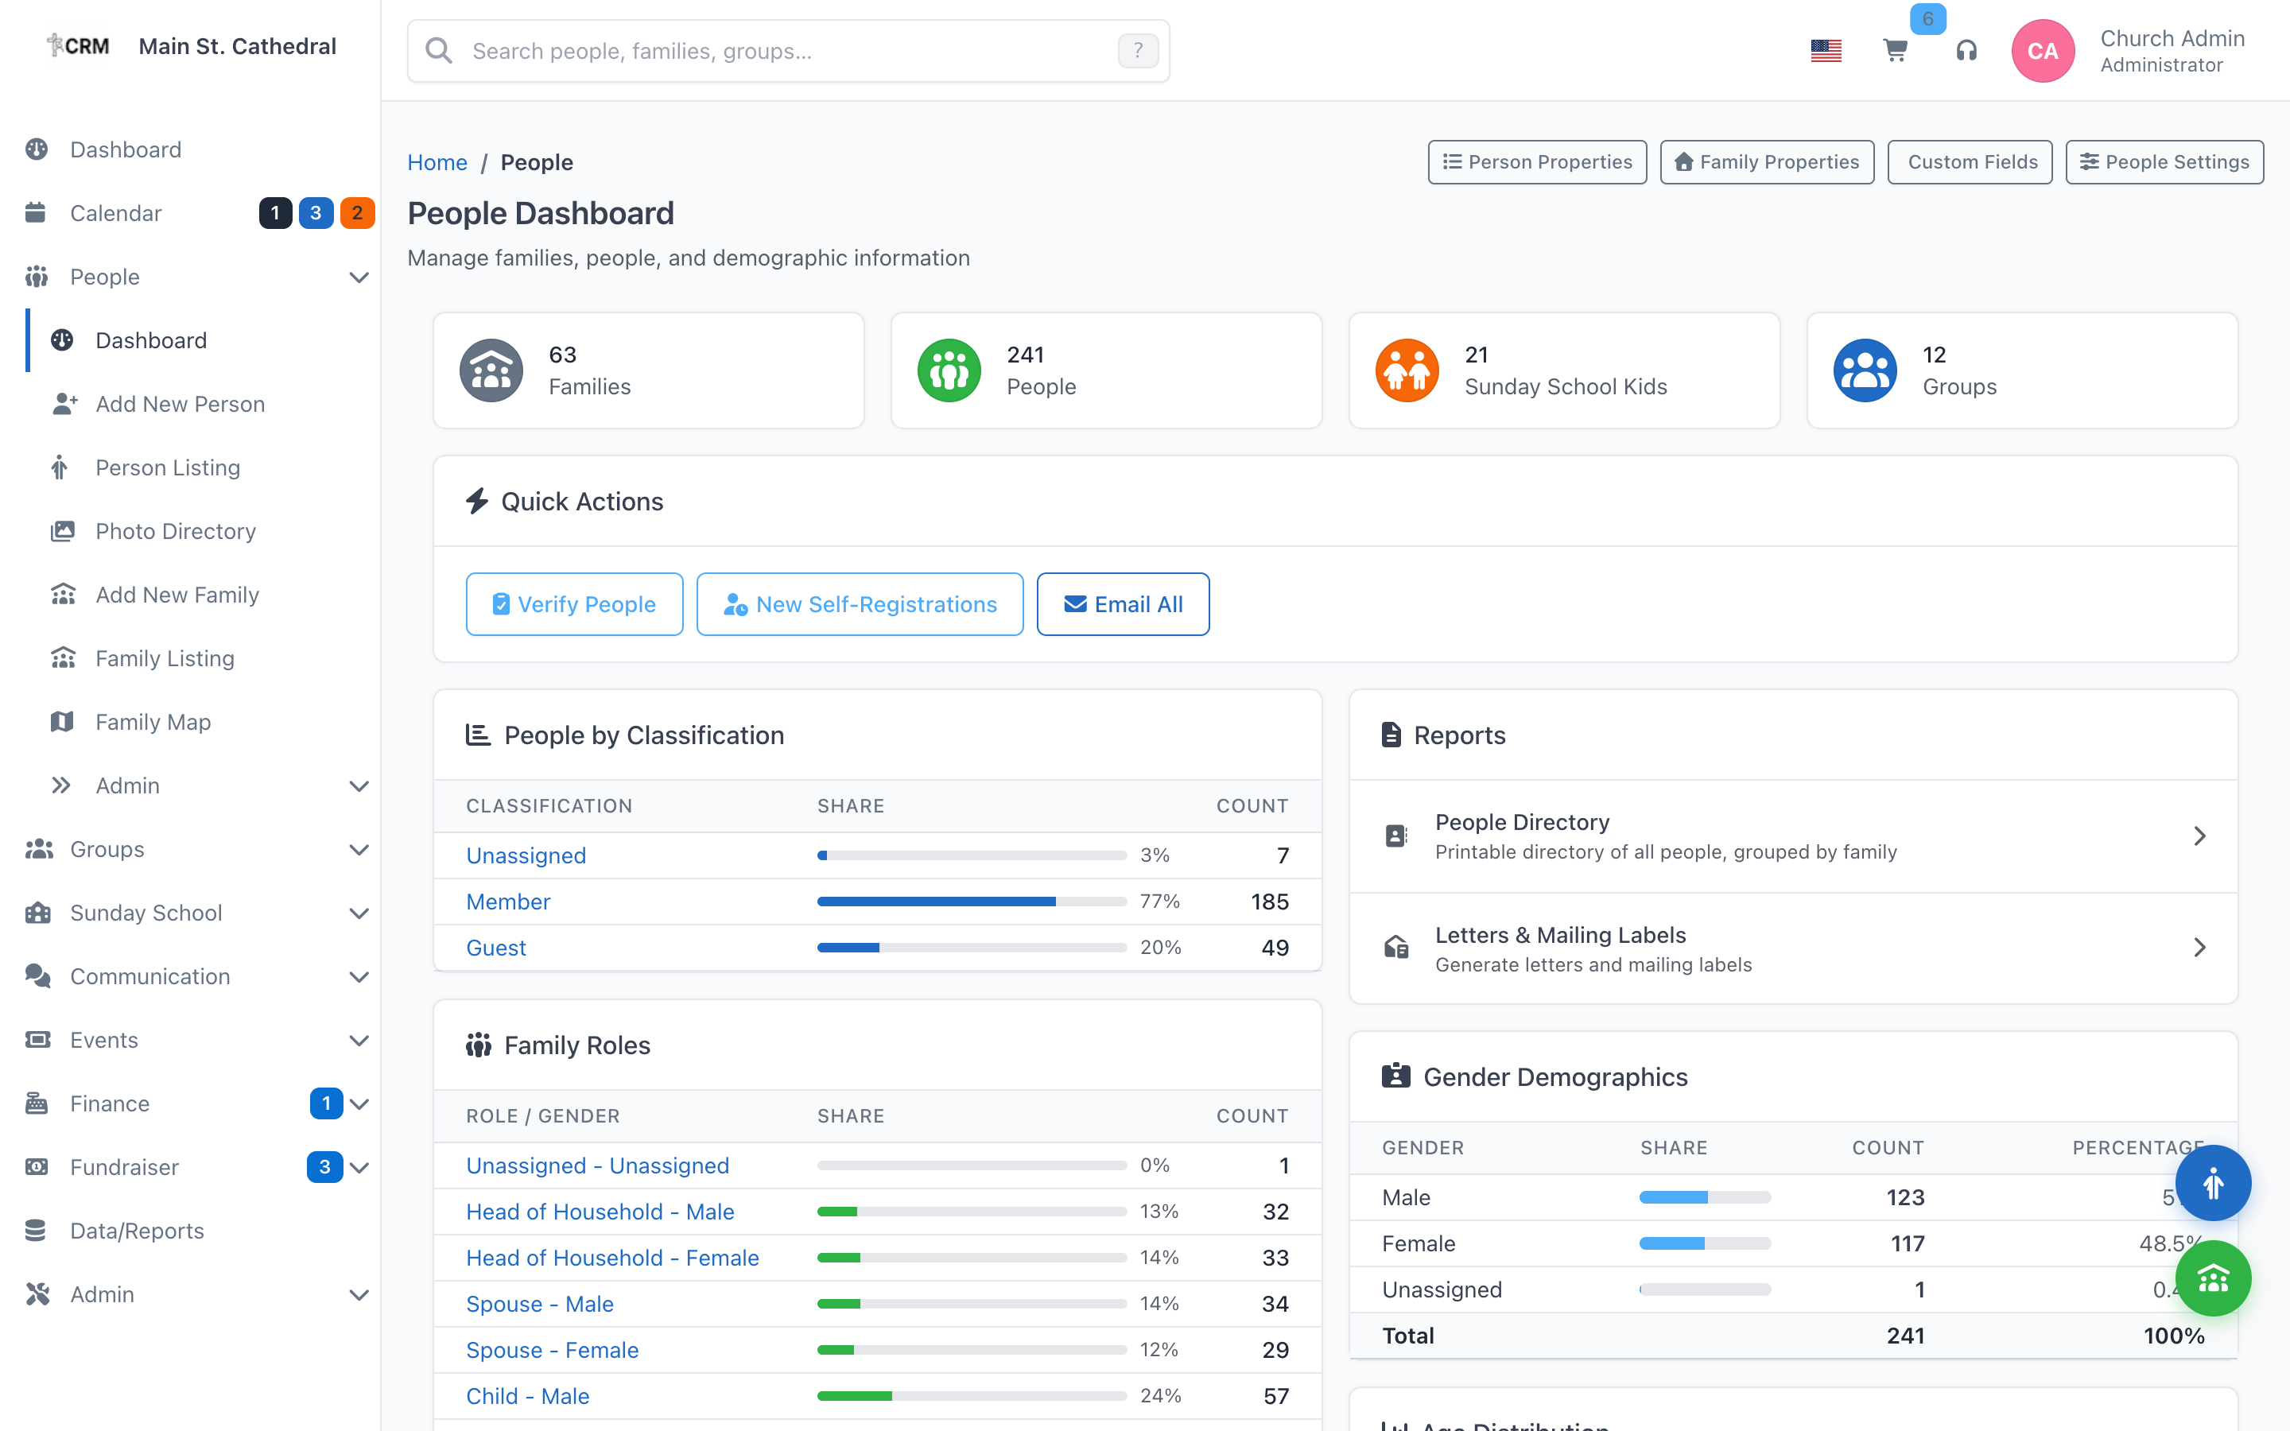Click the US flag language icon
This screenshot has height=1431, width=2290.
click(x=1826, y=51)
